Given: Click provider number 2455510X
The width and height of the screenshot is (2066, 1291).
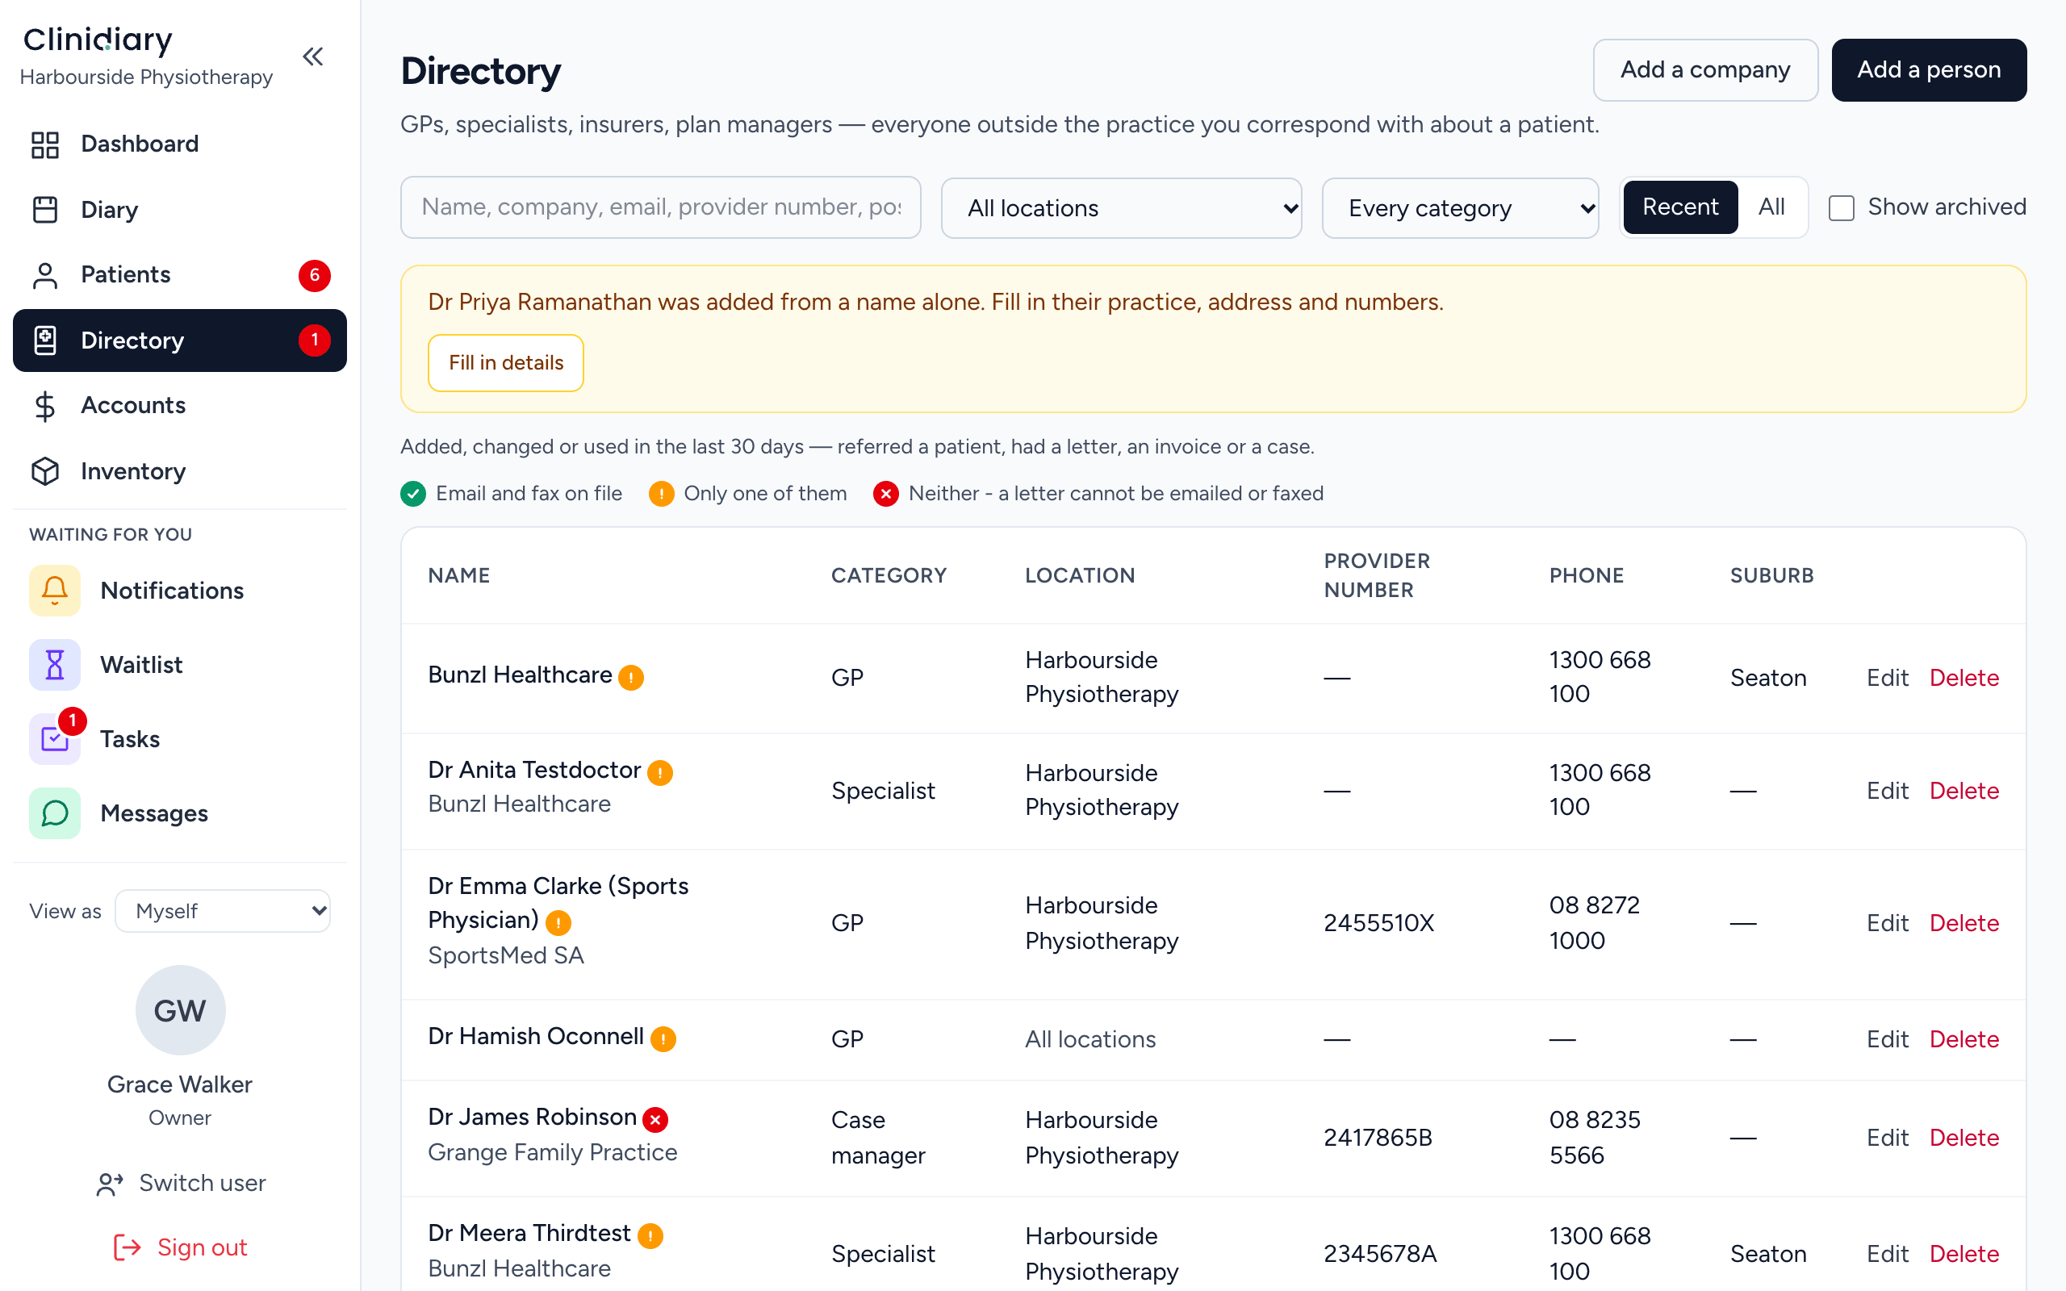Looking at the screenshot, I should (1378, 923).
